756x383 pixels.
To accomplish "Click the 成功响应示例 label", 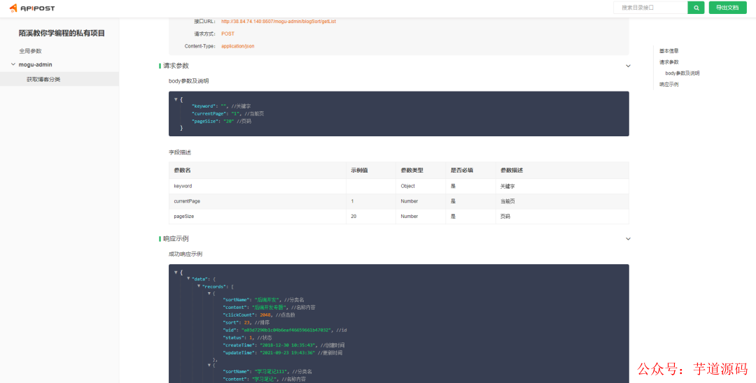I will [185, 254].
